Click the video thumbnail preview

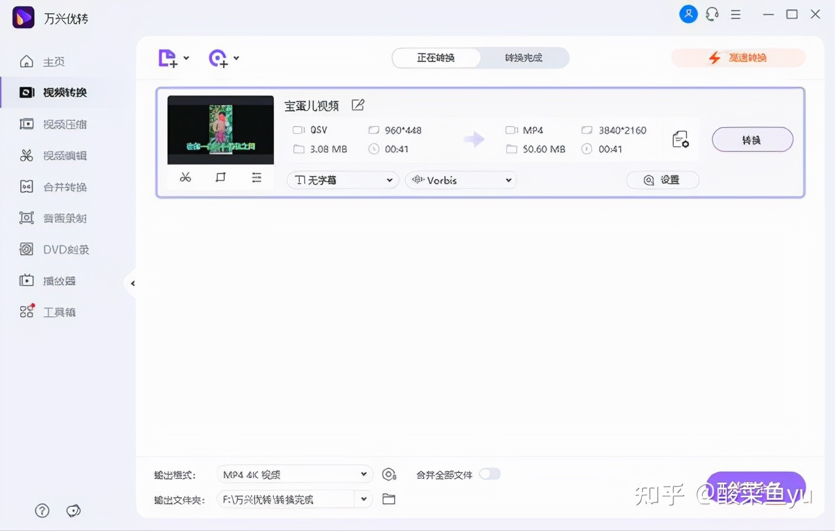coord(220,129)
